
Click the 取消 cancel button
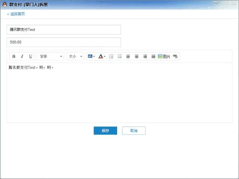click(134, 131)
